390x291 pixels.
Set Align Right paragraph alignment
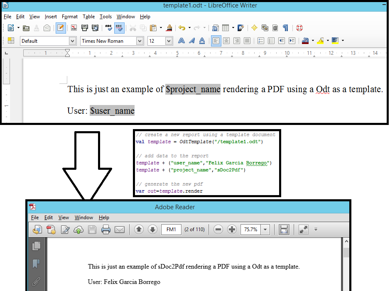coord(237,41)
